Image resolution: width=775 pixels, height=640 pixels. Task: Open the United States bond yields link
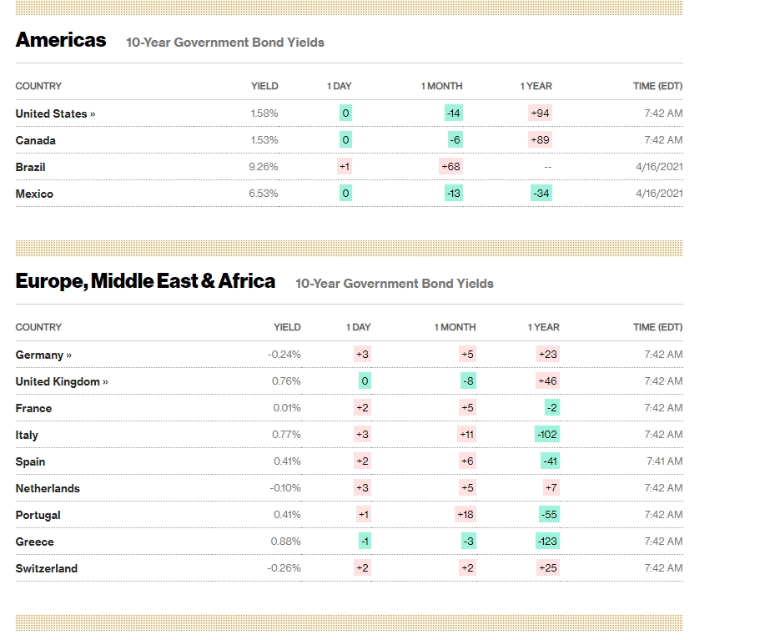tap(55, 113)
